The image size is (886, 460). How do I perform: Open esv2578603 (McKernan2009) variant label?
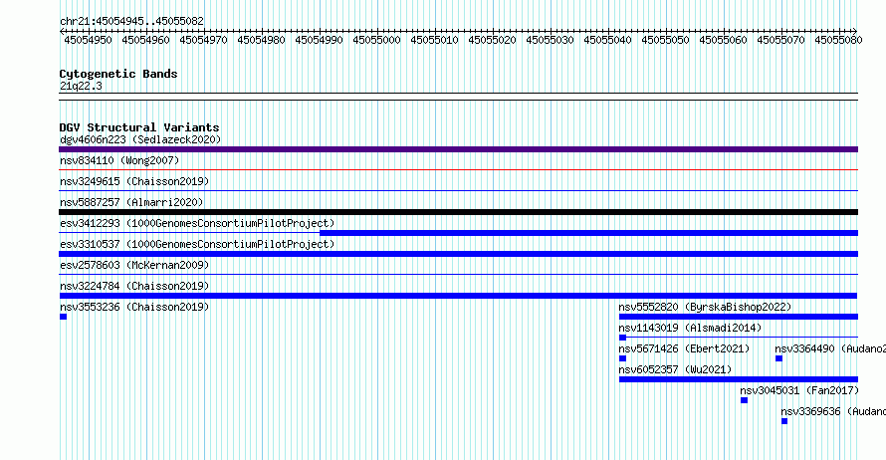(134, 265)
